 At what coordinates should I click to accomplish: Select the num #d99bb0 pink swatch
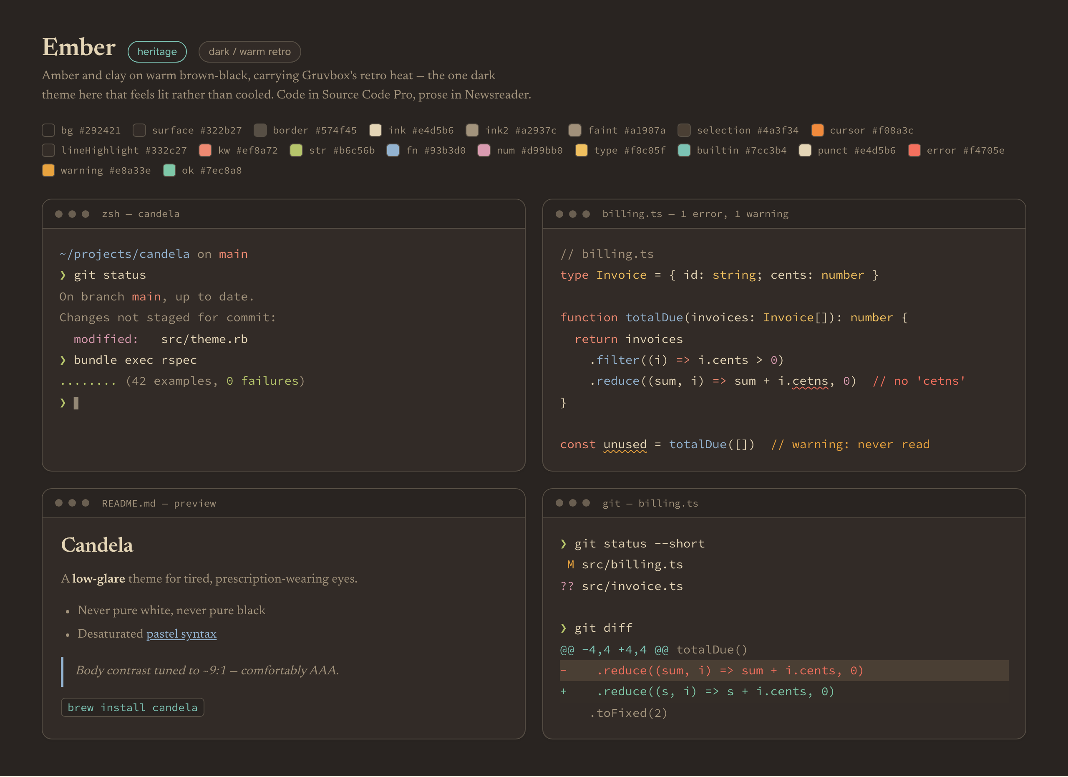[x=484, y=150]
